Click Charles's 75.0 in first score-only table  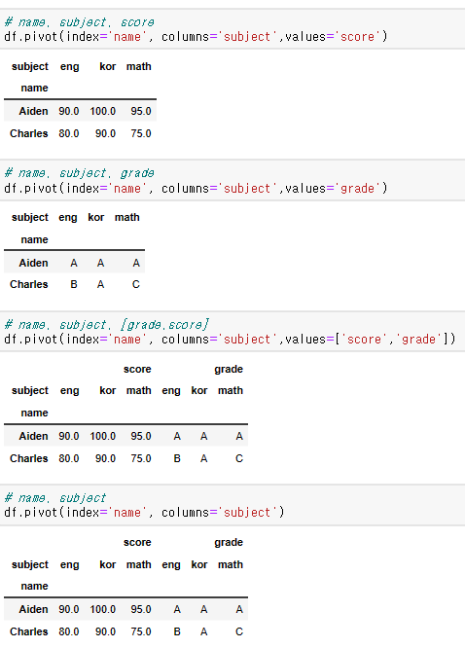click(x=141, y=133)
